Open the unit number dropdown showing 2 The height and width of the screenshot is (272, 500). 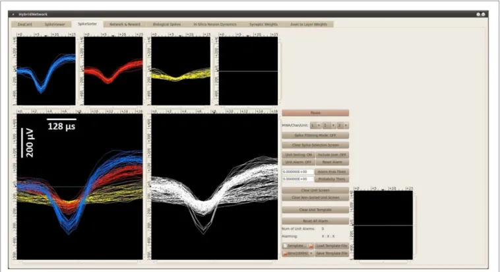(x=342, y=125)
